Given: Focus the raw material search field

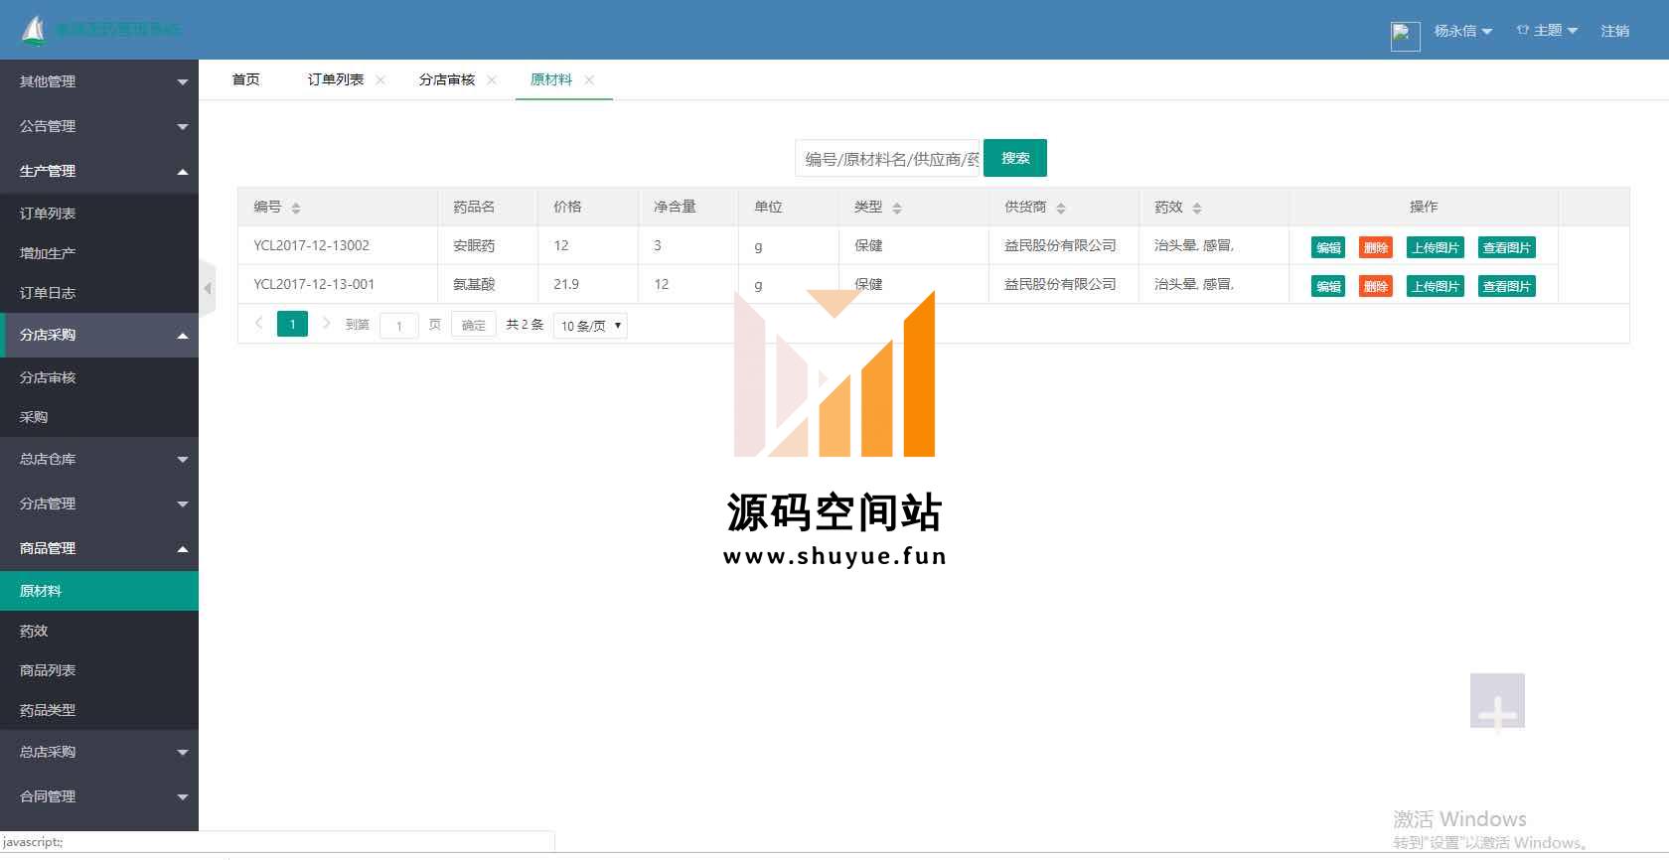Looking at the screenshot, I should coord(887,159).
